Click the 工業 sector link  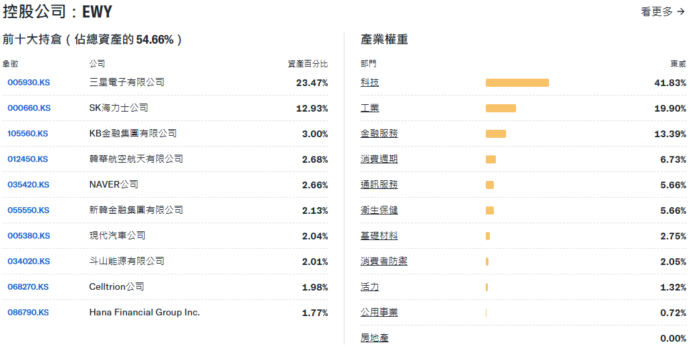370,108
